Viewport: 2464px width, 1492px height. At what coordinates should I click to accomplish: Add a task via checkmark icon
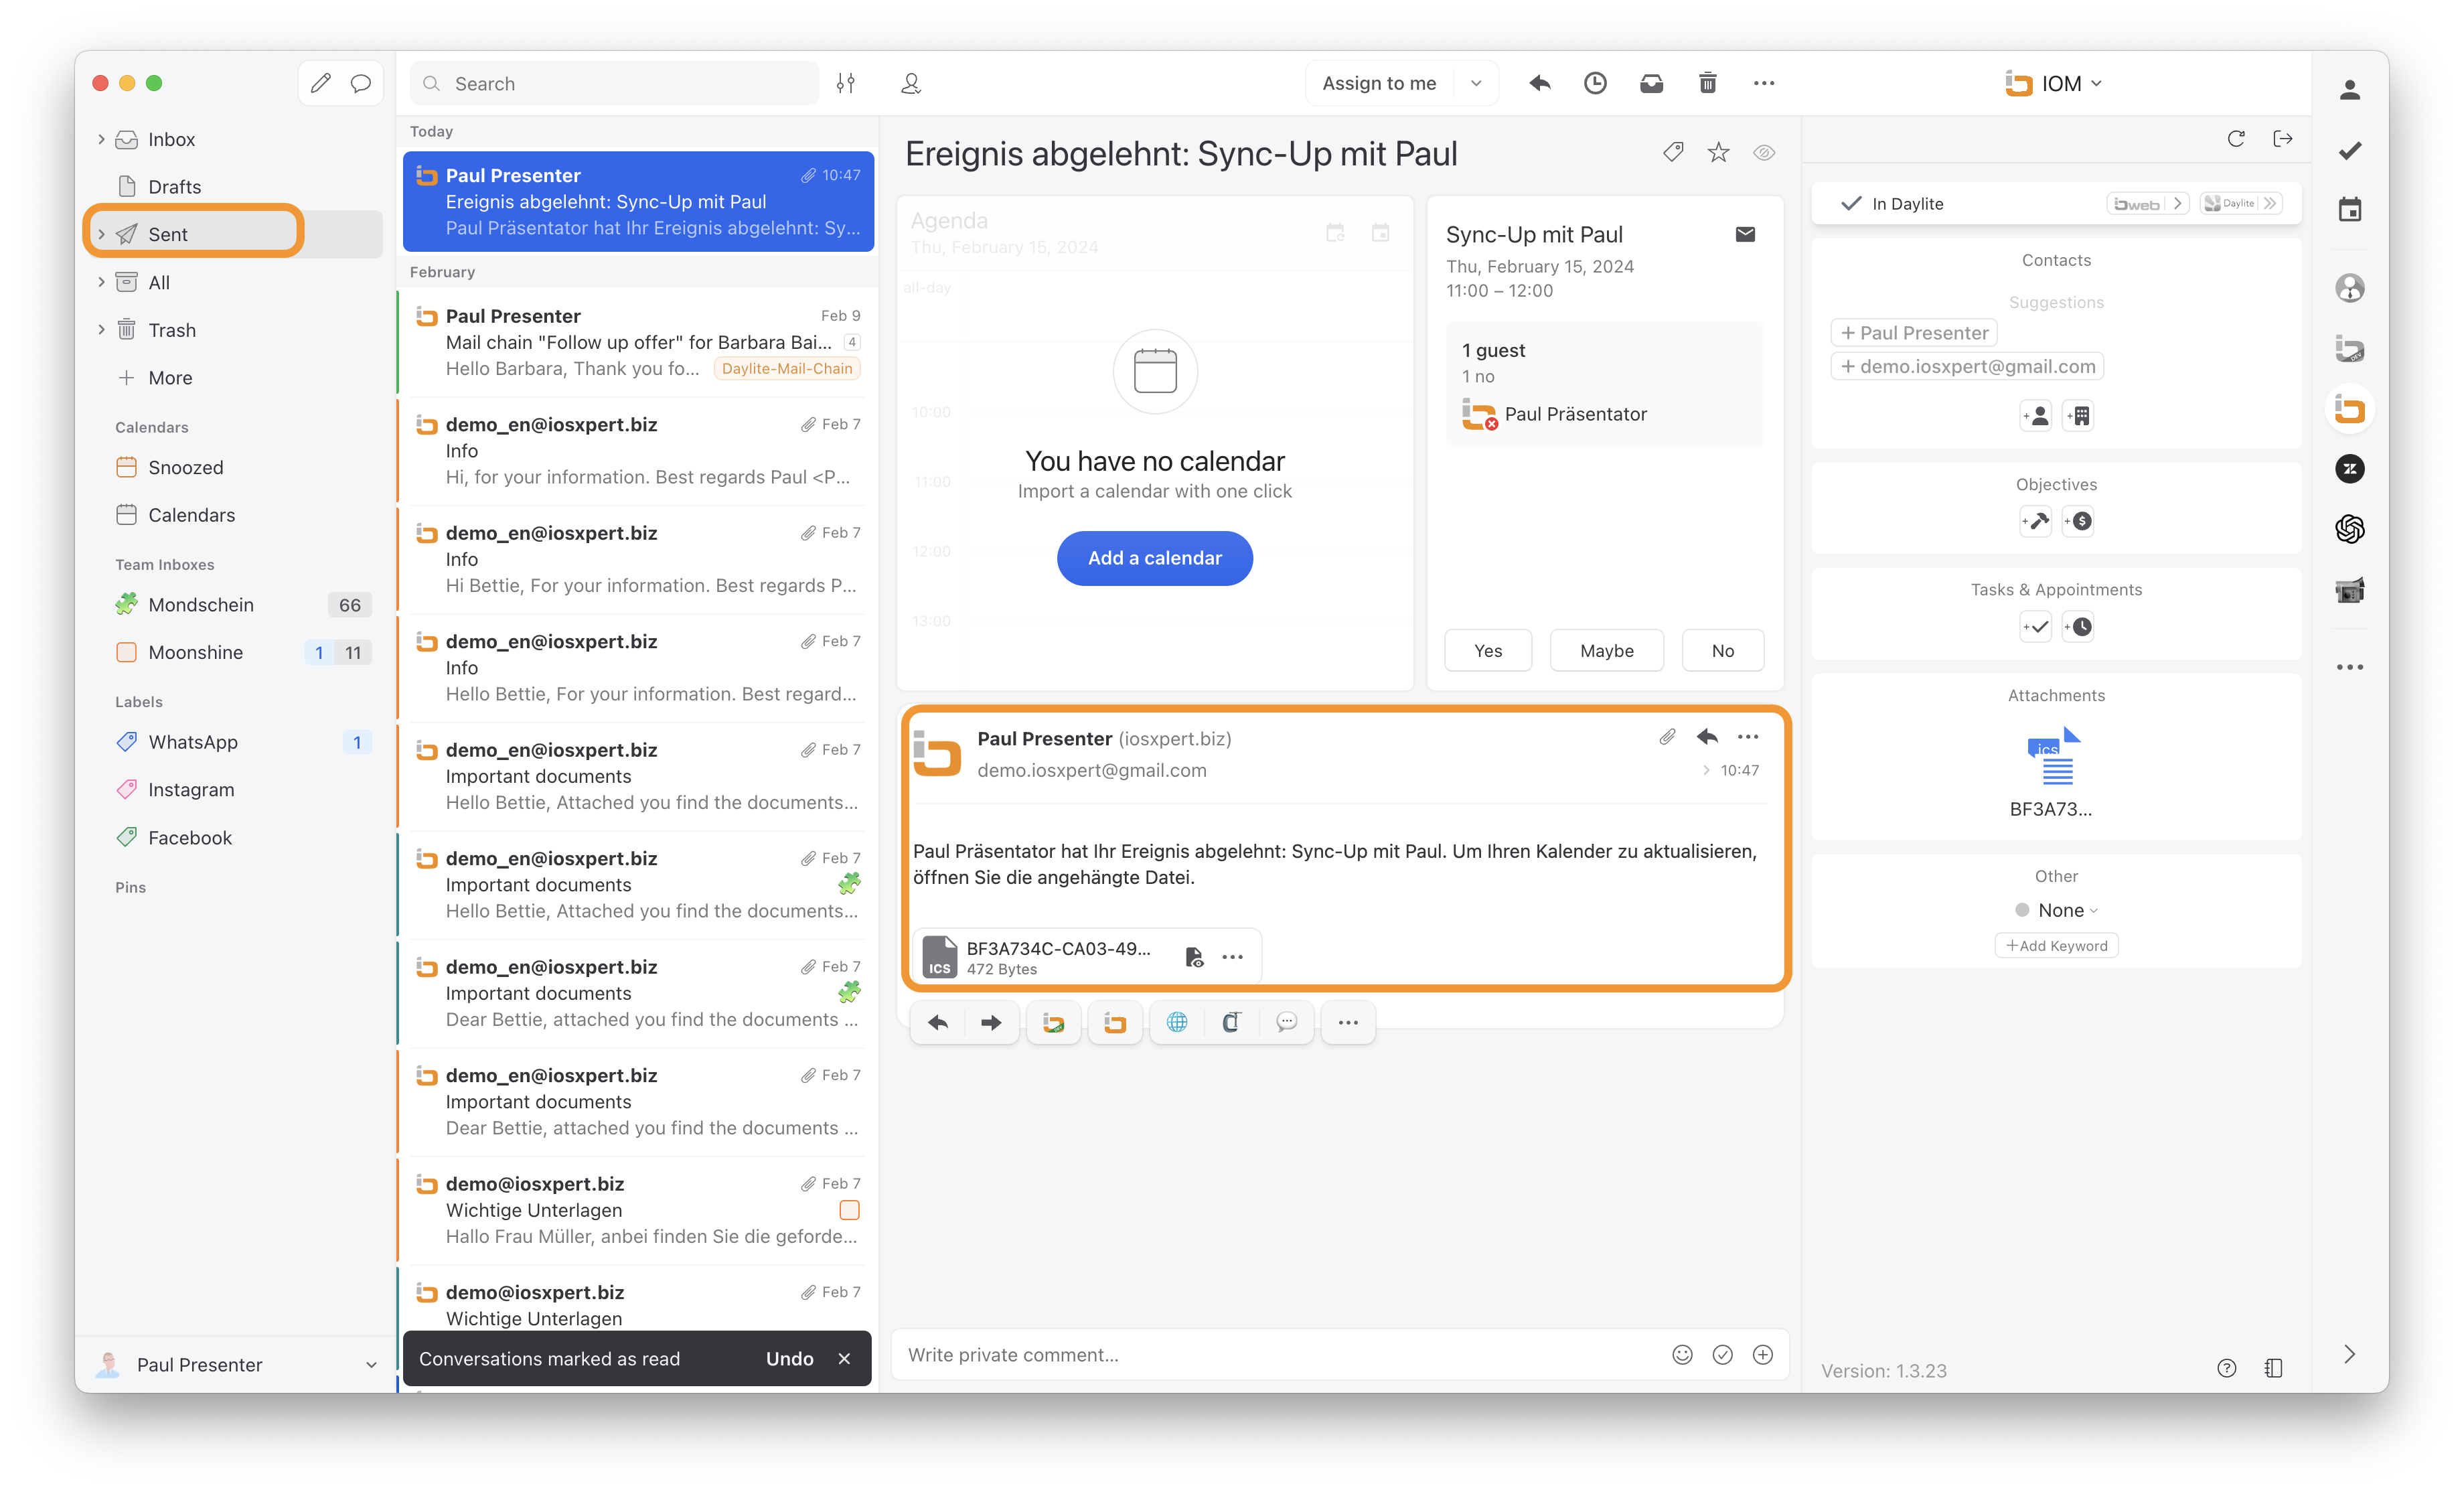2035,627
